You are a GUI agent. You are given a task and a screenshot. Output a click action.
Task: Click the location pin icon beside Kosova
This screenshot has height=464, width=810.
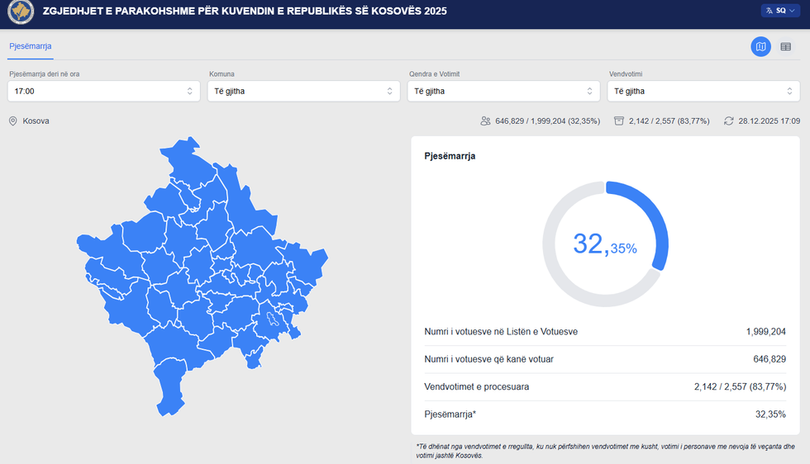tap(13, 121)
